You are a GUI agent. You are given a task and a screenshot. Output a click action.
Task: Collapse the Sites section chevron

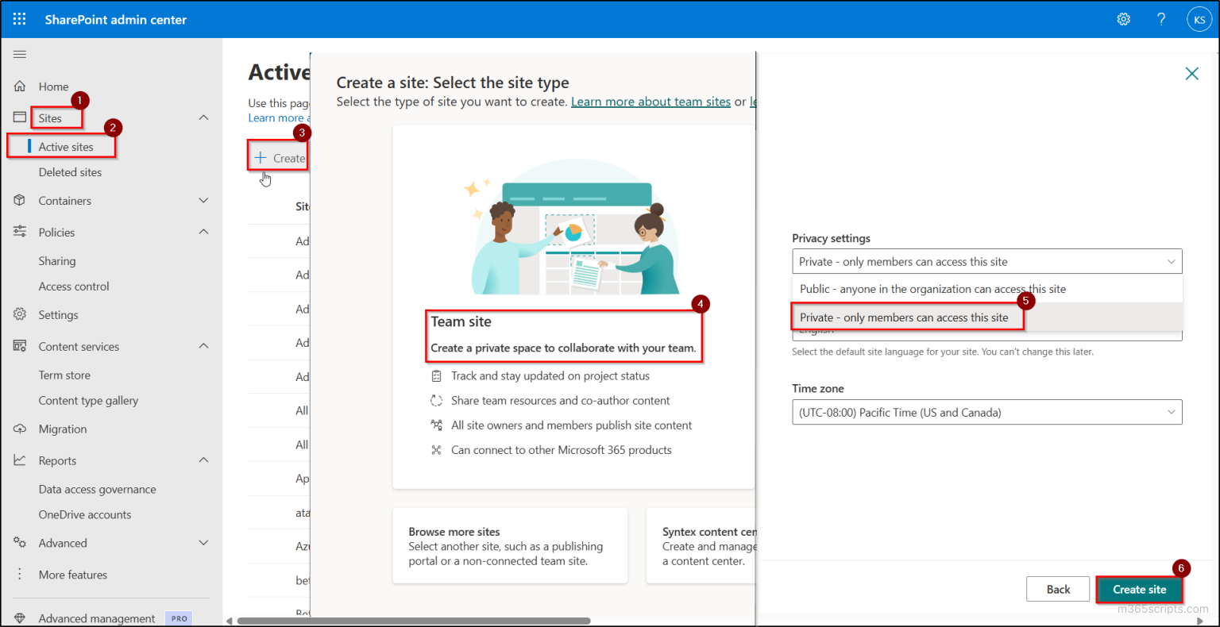pos(203,117)
